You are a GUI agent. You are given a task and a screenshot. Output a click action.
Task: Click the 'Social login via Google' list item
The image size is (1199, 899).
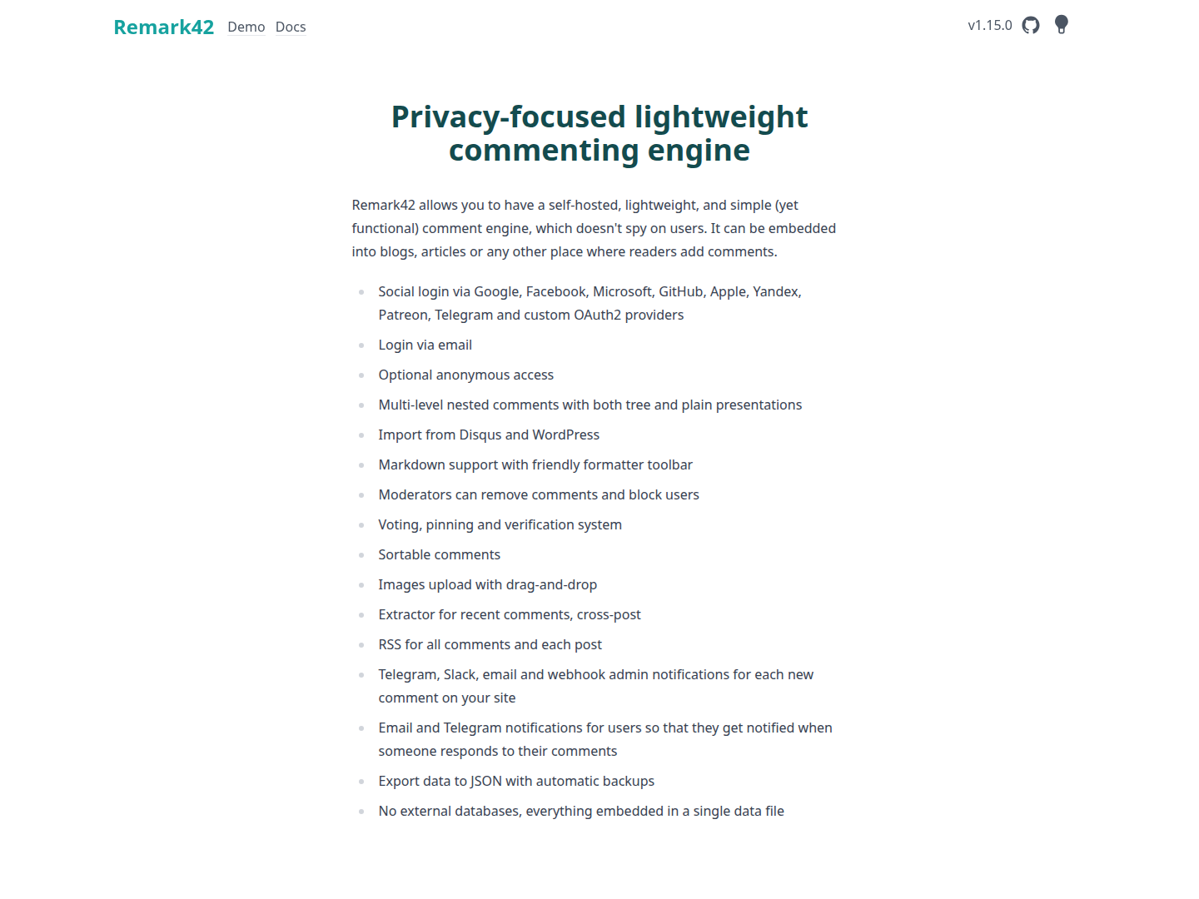point(590,303)
